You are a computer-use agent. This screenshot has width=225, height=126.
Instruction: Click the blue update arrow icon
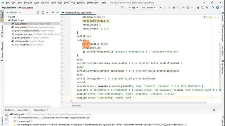pos(218,8)
